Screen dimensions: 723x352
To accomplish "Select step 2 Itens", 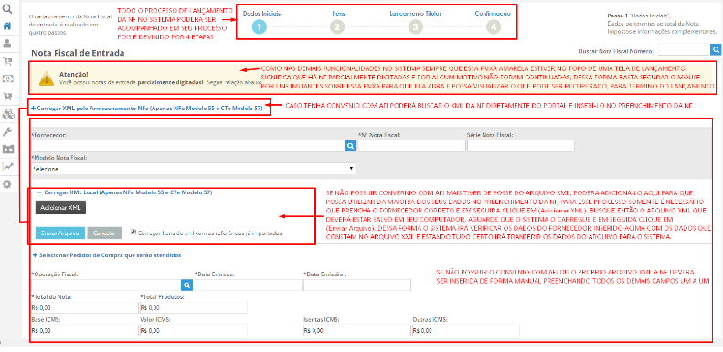I will click(337, 27).
